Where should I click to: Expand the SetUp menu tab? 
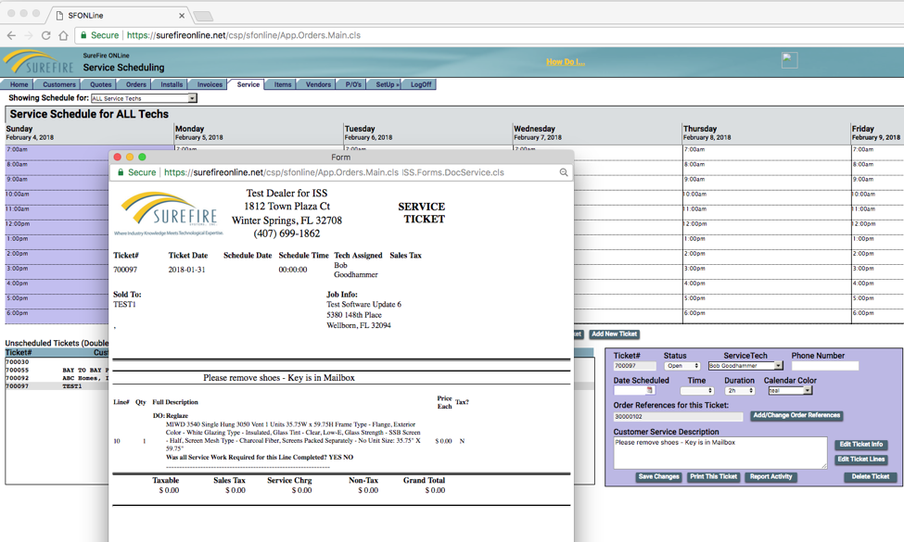[387, 84]
